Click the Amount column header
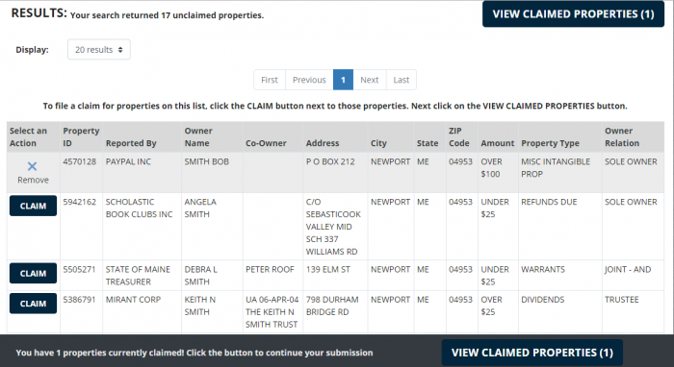Viewport: 674px width, 367px height. point(498,143)
